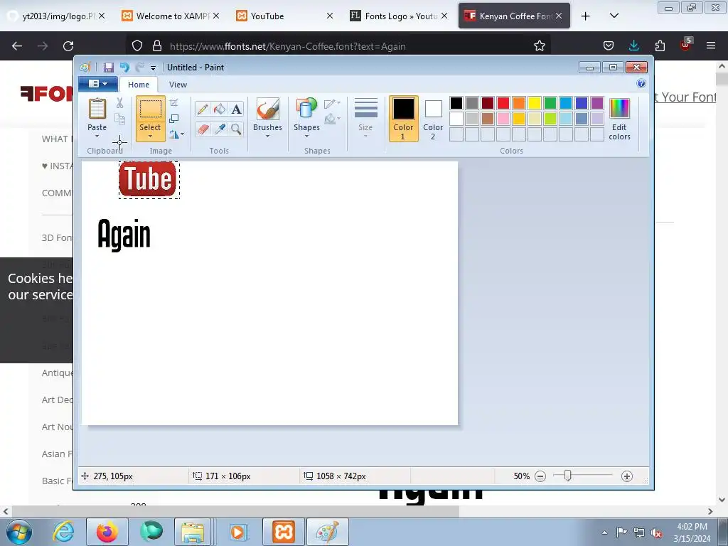Screen dimensions: 728x546
Task: List all Firefox tabs chevron
Action: tap(614, 16)
